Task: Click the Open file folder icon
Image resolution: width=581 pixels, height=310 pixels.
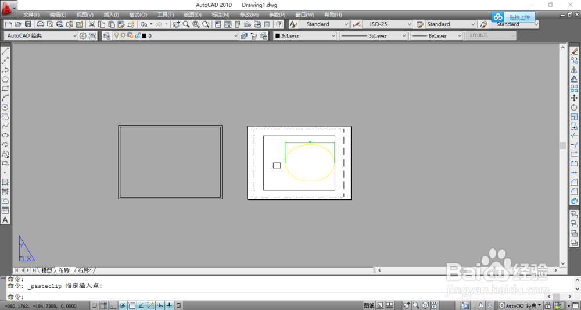Action: click(x=18, y=24)
